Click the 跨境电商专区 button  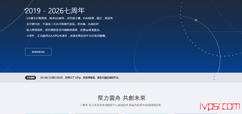[x=38, y=52]
